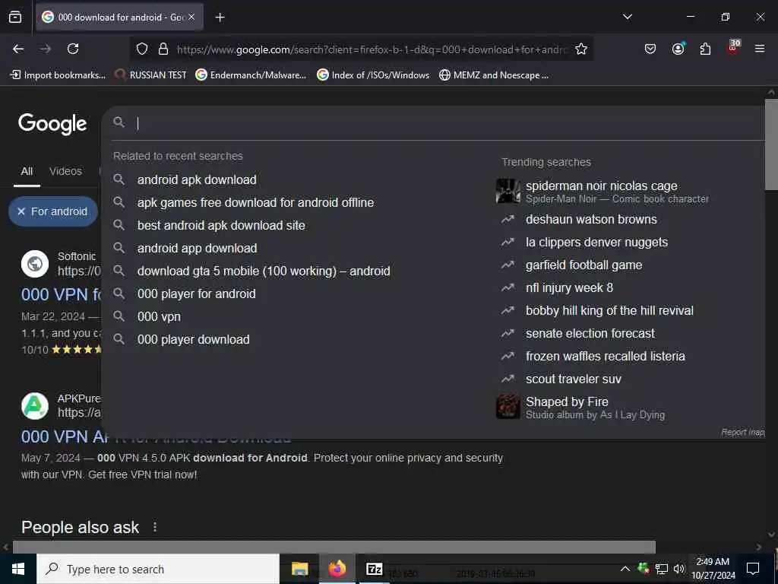
Task: Open Import bookmarks bookmark
Action: [x=58, y=75]
